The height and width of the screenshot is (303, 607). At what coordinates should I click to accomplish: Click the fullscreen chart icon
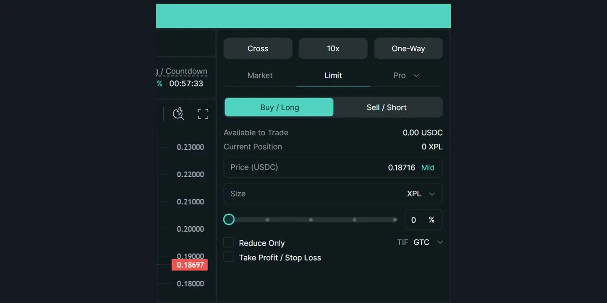pyautogui.click(x=203, y=114)
